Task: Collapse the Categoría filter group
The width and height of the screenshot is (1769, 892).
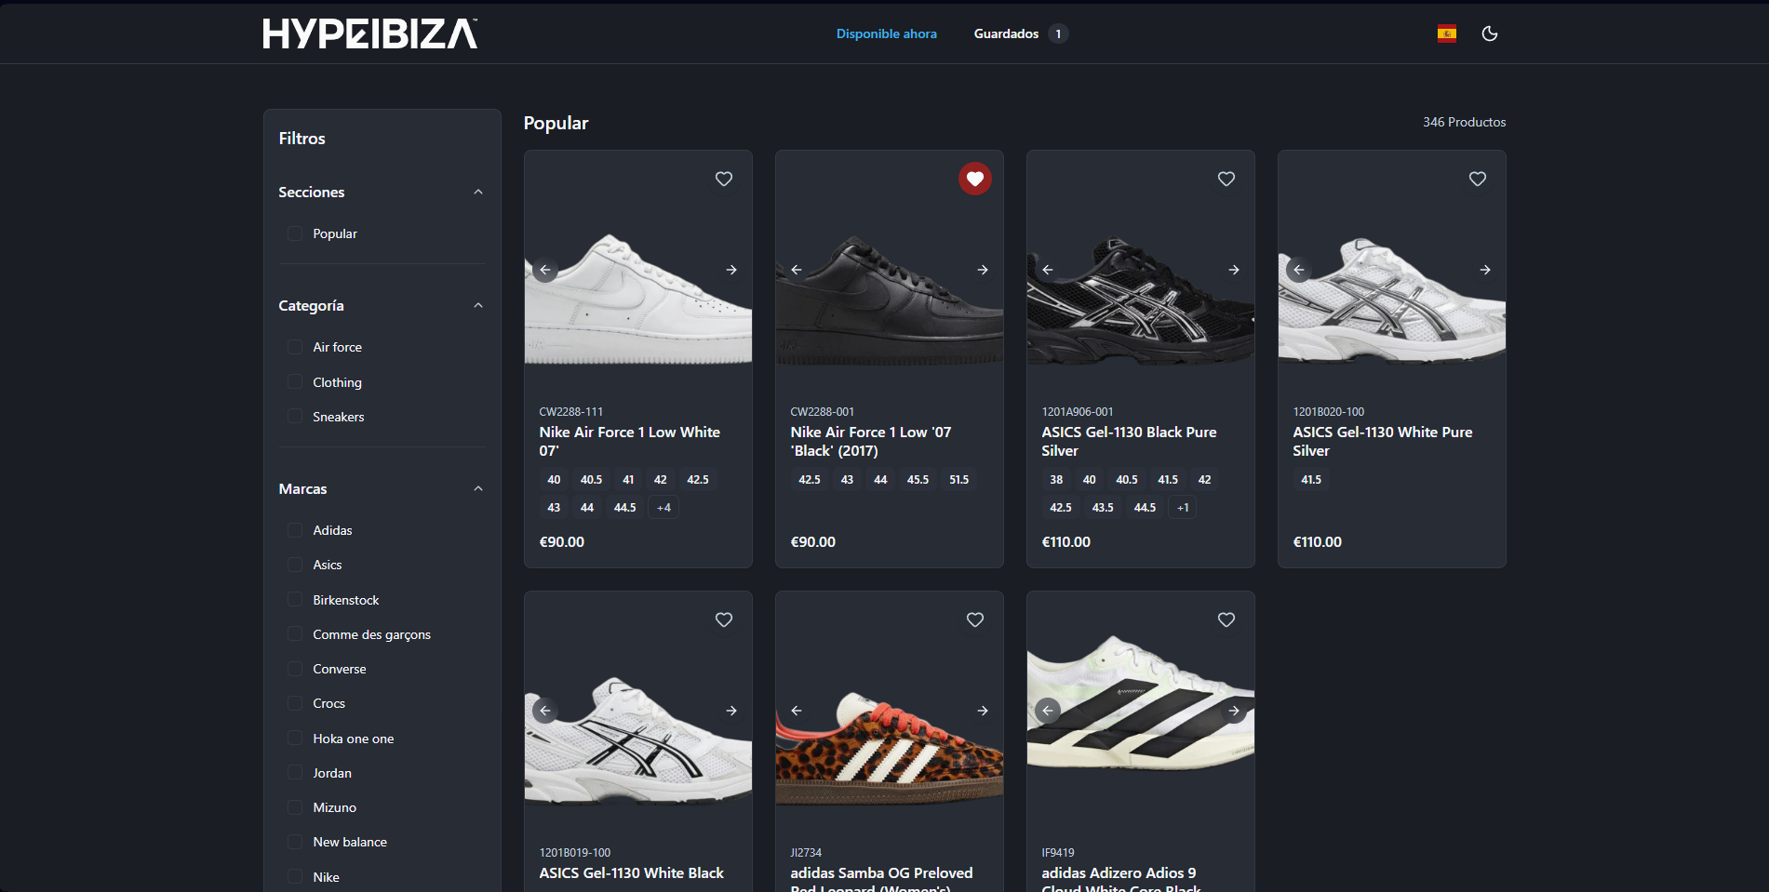Action: coord(477,306)
